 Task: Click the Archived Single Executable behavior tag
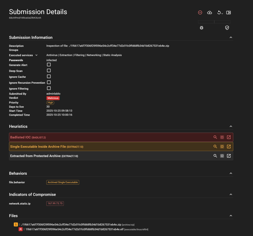(63, 182)
